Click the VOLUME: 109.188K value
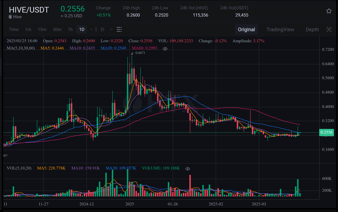Screen dimensions: 338x212 (x=161, y=168)
